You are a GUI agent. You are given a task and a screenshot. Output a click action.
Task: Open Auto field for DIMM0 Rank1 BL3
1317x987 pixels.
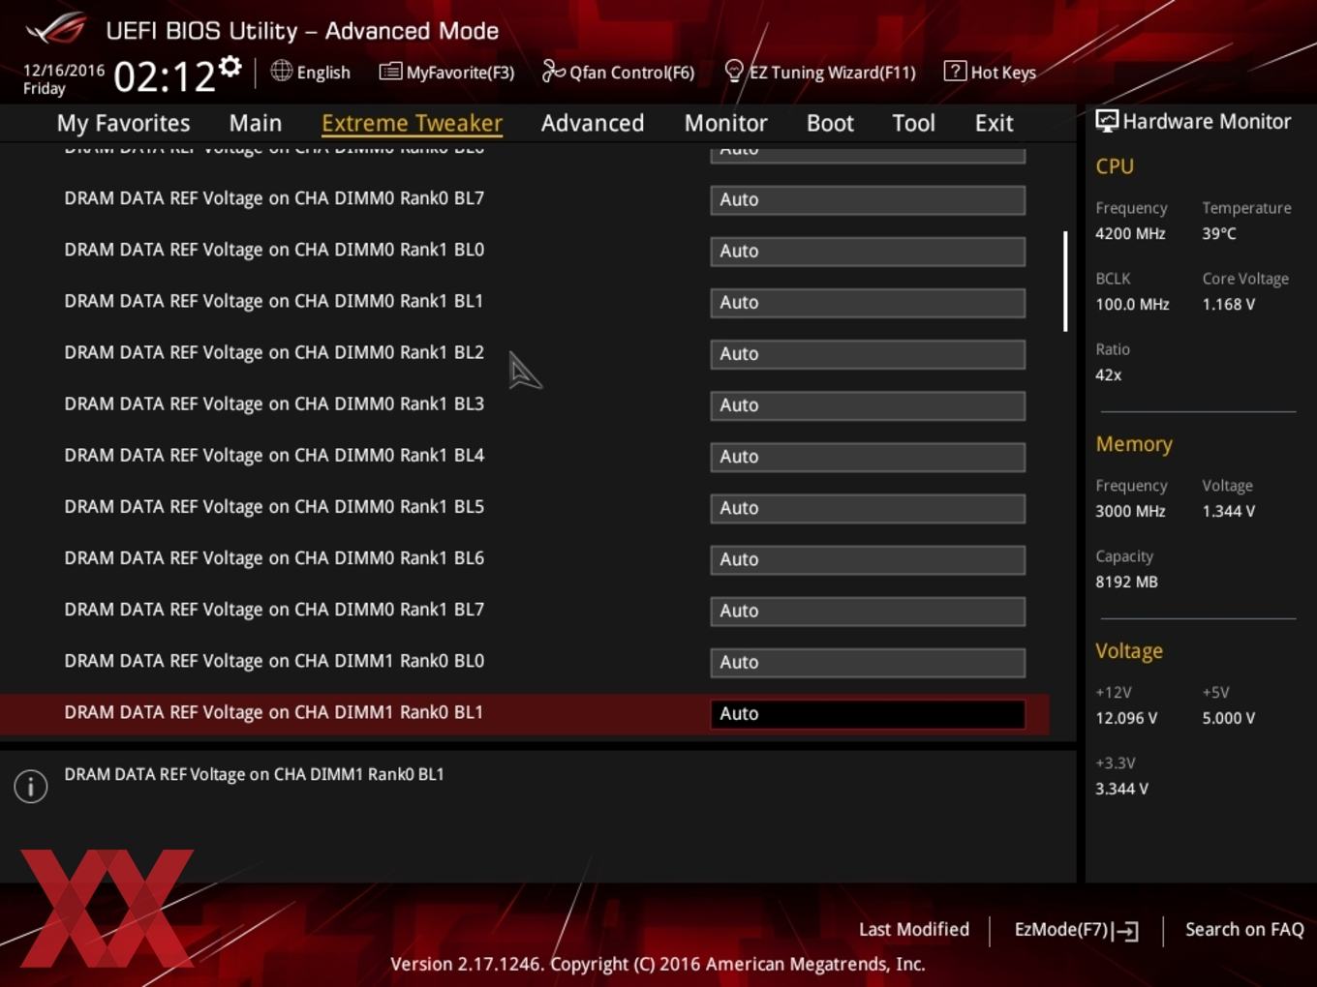coord(868,404)
